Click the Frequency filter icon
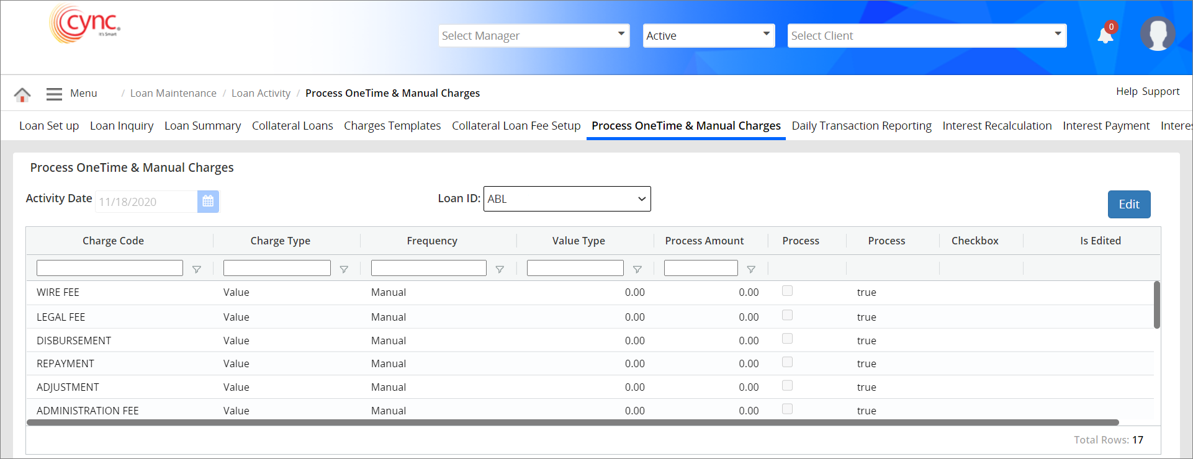The width and height of the screenshot is (1193, 459). 500,269
